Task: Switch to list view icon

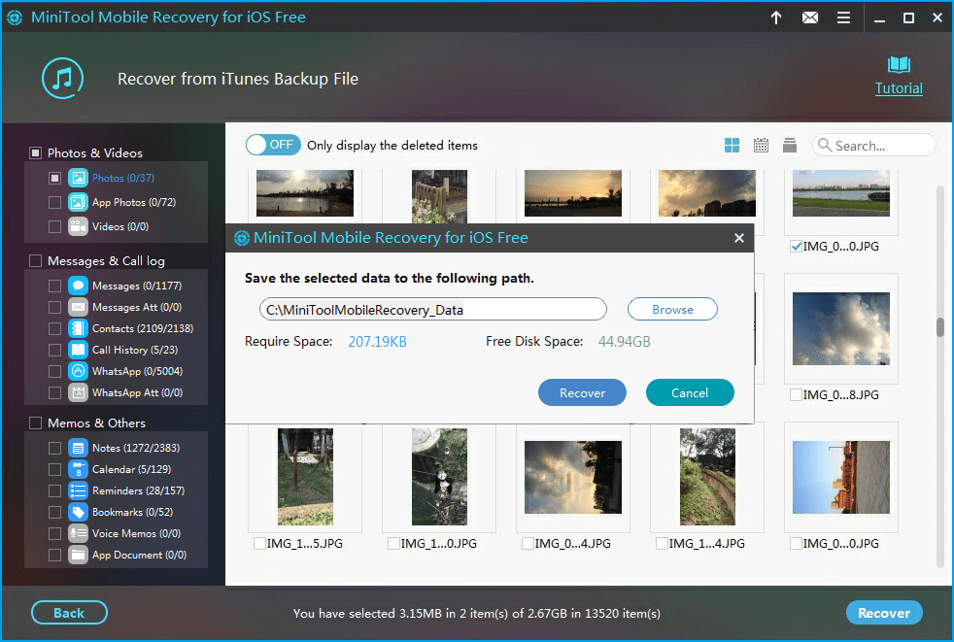Action: tap(790, 145)
